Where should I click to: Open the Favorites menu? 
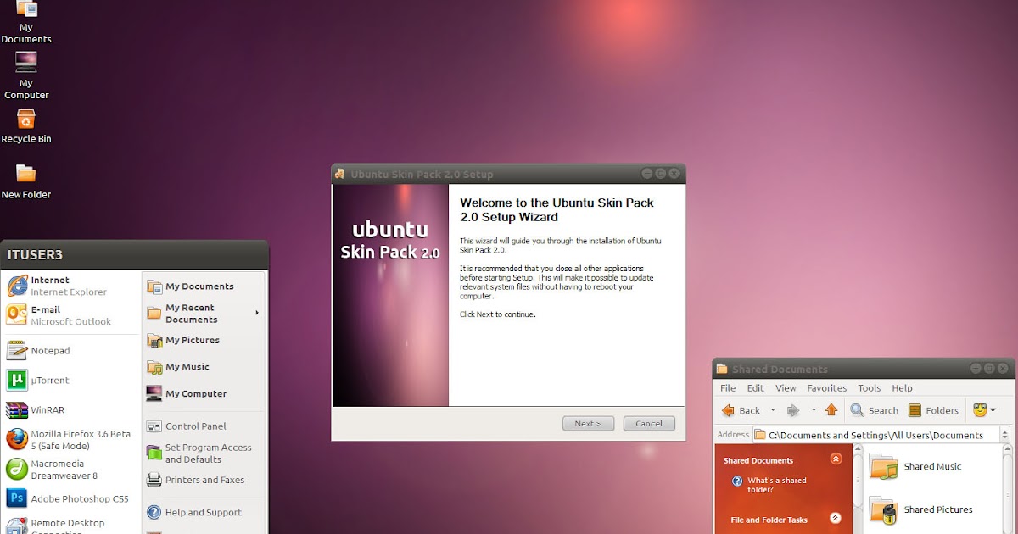(827, 387)
